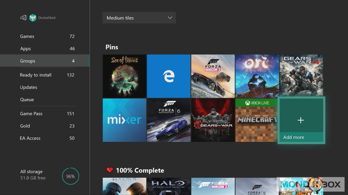Open the Game Pass library list

[x=31, y=114]
